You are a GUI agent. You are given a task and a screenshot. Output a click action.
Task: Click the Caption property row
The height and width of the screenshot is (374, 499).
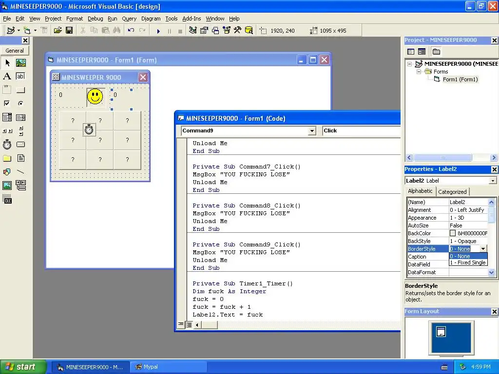click(447, 257)
